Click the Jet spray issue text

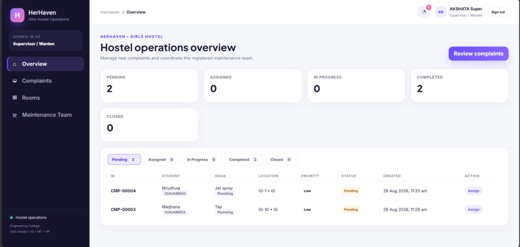[x=224, y=188]
